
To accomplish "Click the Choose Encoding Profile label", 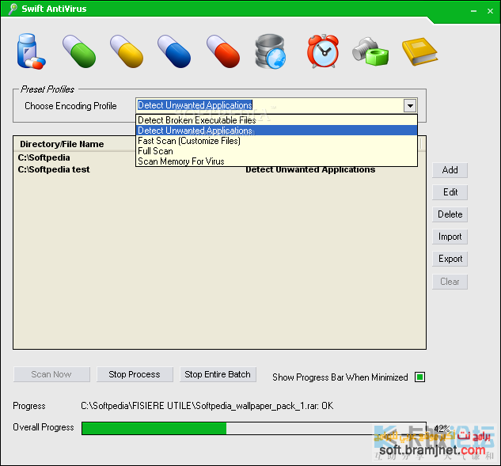I will (70, 106).
